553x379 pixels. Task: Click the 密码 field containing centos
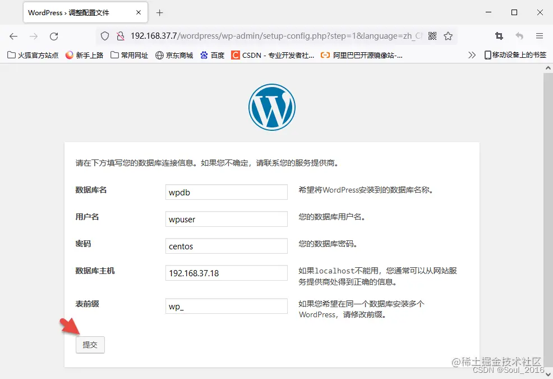pyautogui.click(x=227, y=246)
